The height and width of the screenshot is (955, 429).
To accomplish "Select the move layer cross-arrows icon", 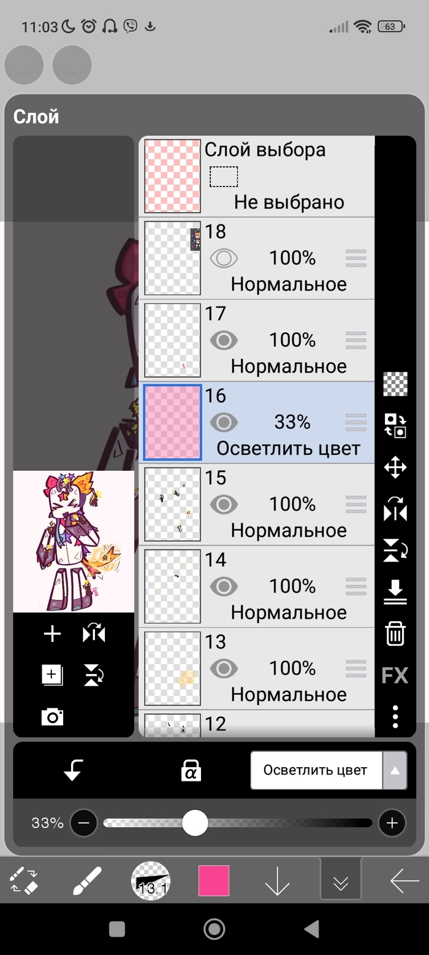I will pyautogui.click(x=395, y=468).
